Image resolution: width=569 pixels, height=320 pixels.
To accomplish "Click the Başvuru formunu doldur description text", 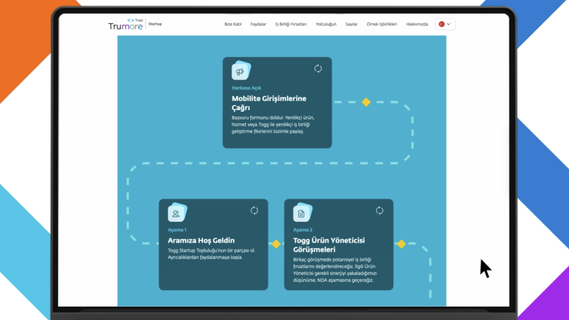I will click(x=273, y=124).
